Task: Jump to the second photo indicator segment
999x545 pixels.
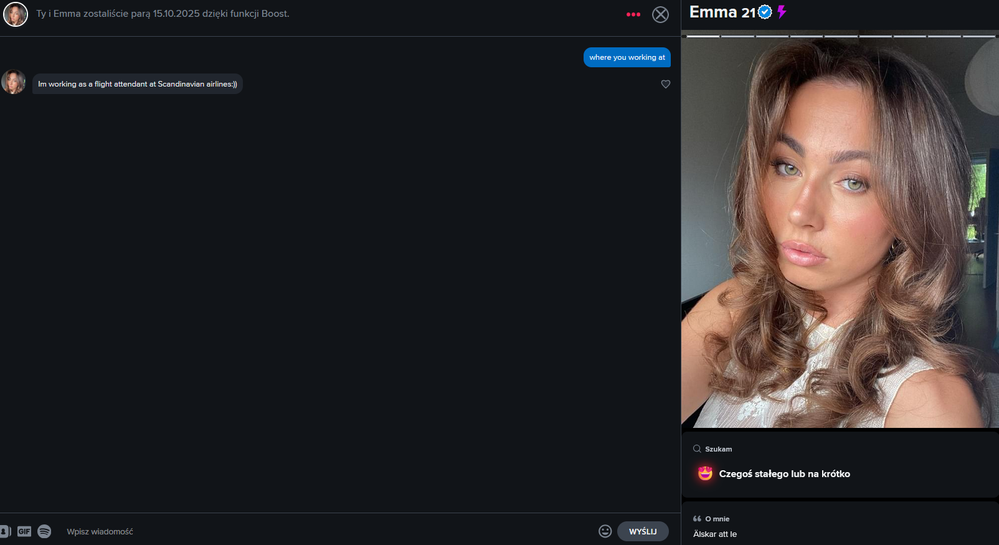Action: (x=737, y=36)
